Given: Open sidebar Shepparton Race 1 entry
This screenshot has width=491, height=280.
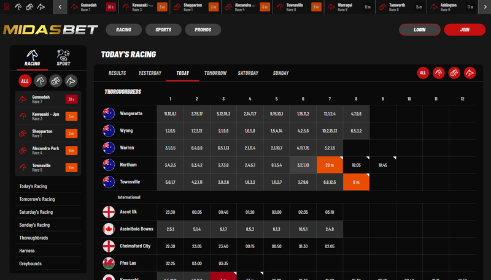Looking at the screenshot, I should pos(48,134).
